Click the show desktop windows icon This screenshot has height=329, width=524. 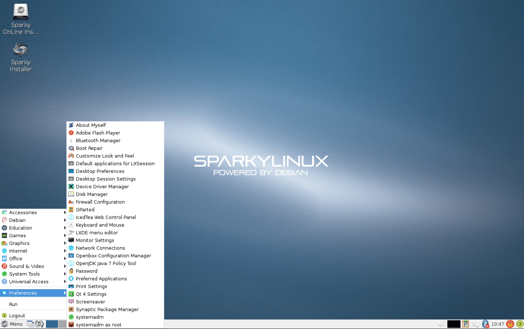(x=31, y=324)
